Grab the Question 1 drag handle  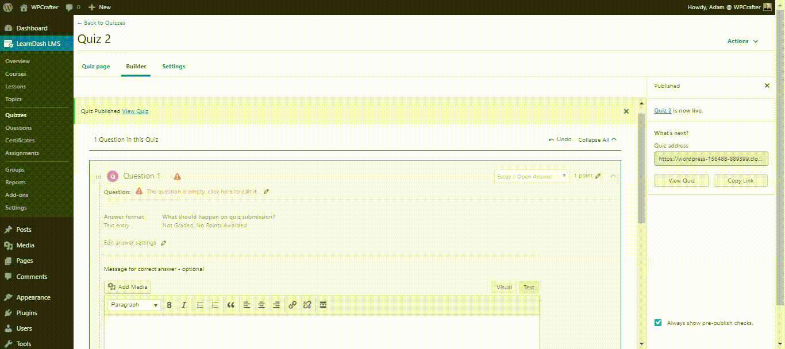tap(98, 177)
